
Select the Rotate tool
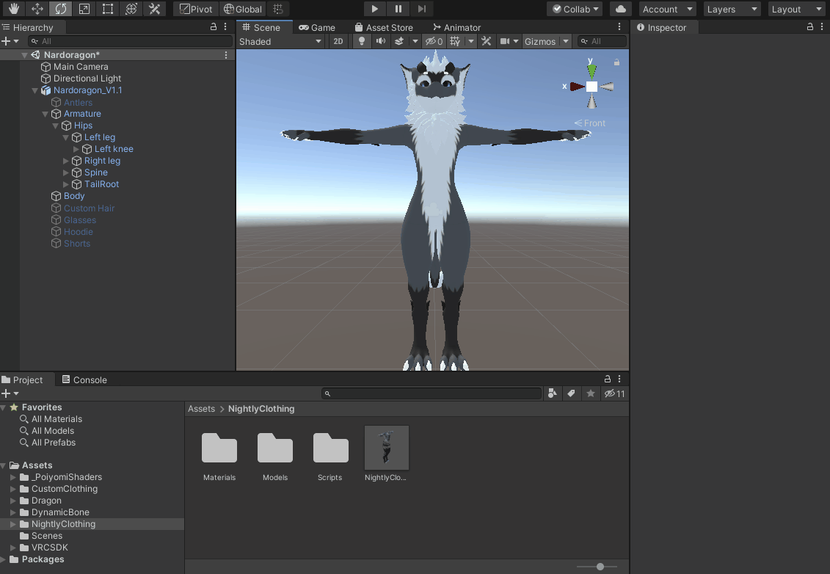60,9
